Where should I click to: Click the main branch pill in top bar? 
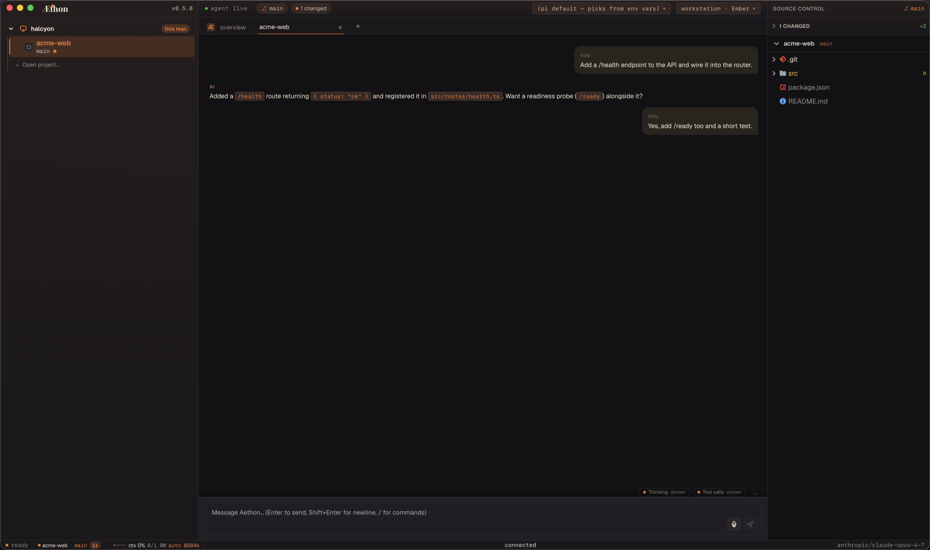(x=272, y=9)
